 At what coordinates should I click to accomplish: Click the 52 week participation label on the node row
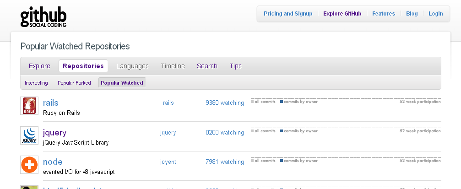[420, 161]
